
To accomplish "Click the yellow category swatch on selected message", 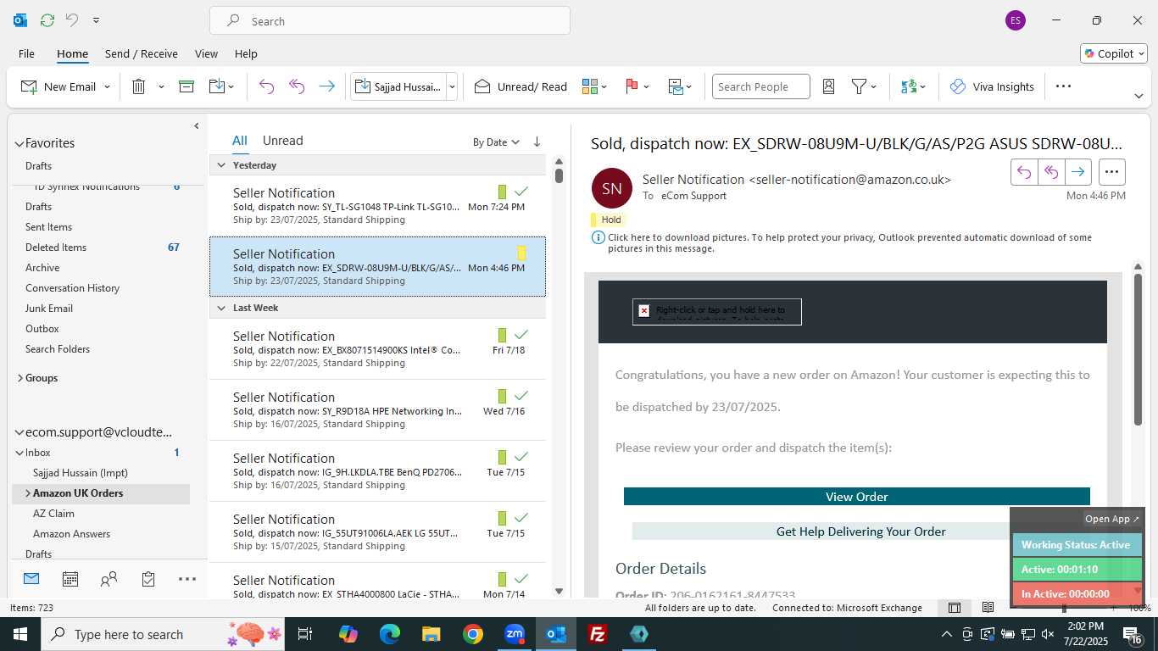I will pos(521,253).
